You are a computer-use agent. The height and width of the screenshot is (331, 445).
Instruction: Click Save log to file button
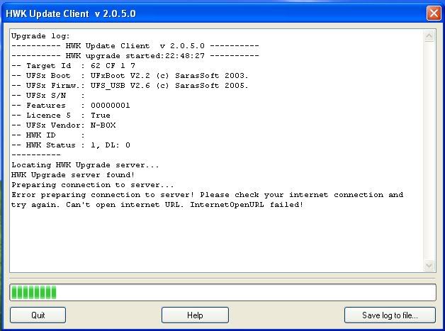pos(390,315)
